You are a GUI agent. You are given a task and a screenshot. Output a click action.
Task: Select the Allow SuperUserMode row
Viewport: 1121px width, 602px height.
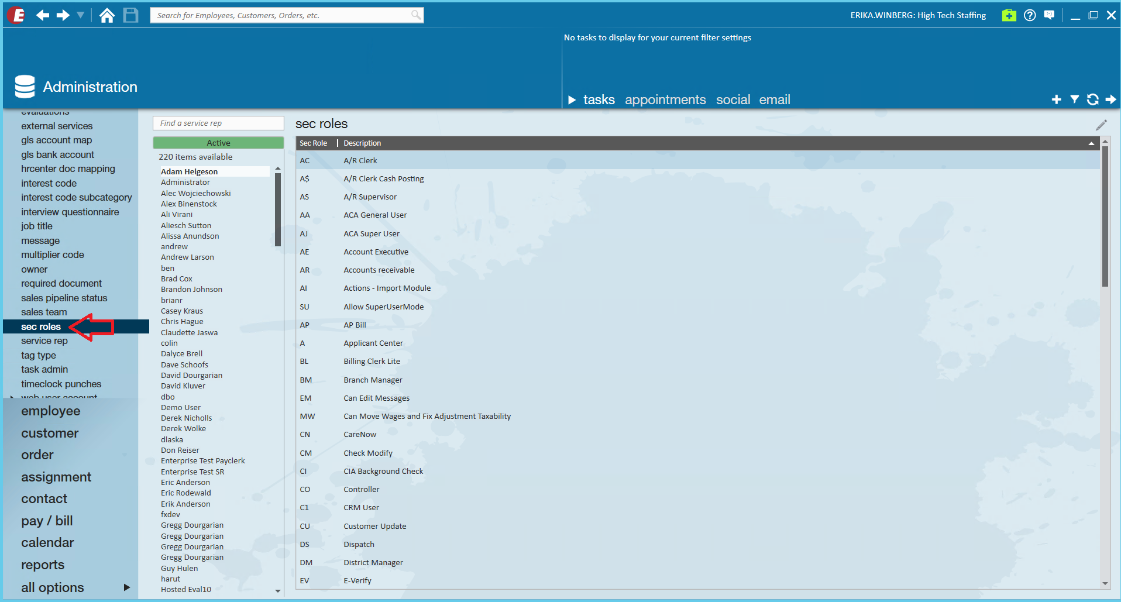pyautogui.click(x=697, y=307)
